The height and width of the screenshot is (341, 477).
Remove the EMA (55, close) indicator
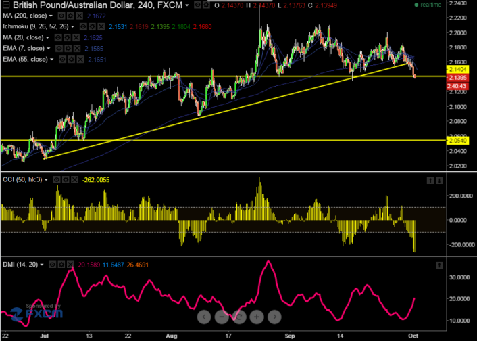(x=80, y=59)
